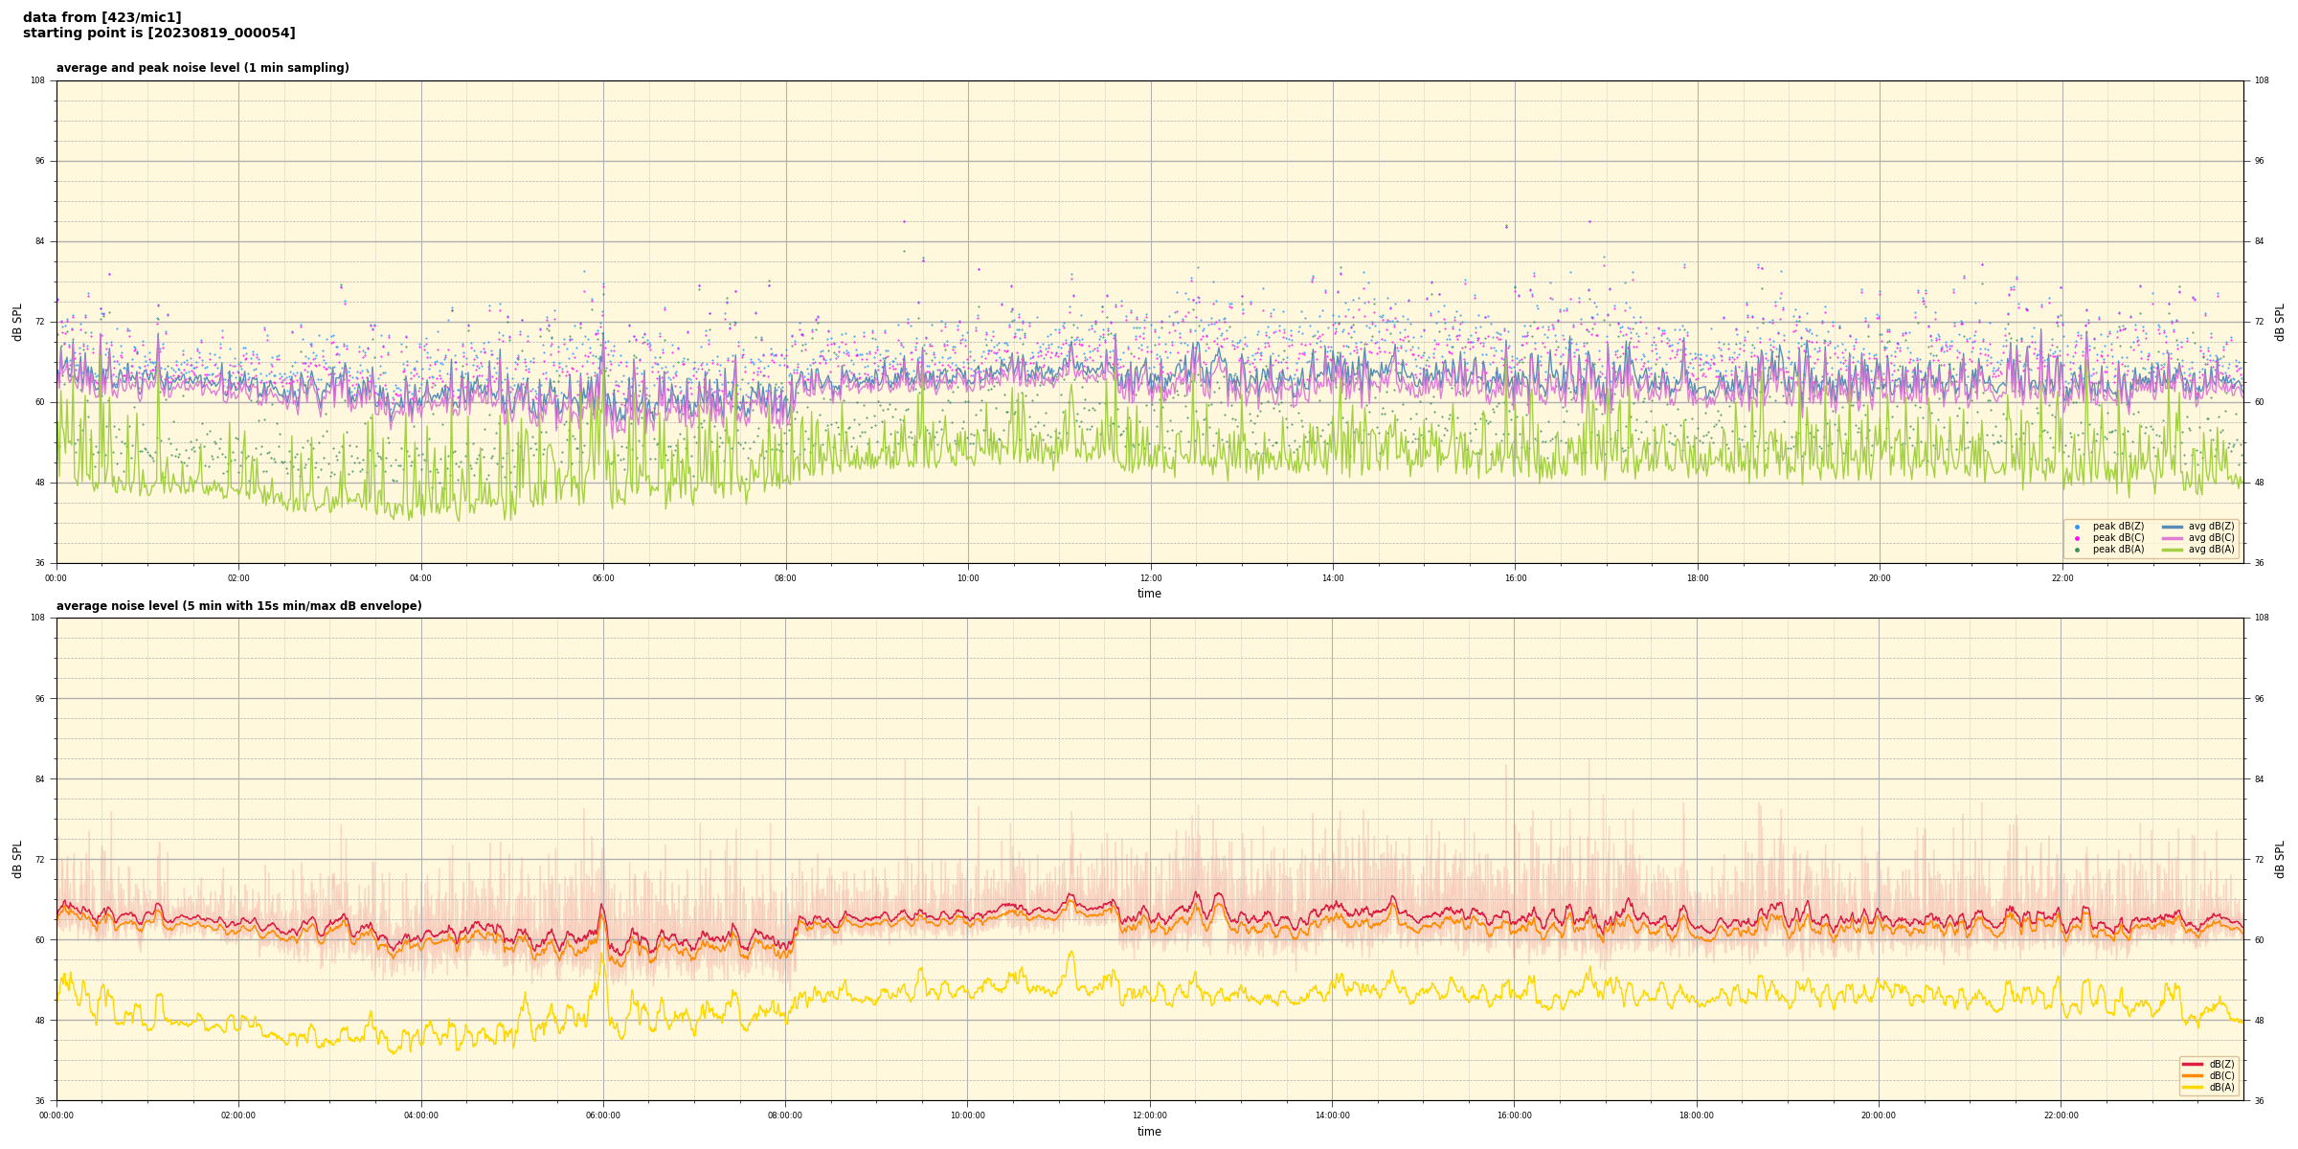This screenshot has height=1149, width=2298.
Task: Click the 'data from [423/mic1]' header text
Action: [101, 17]
